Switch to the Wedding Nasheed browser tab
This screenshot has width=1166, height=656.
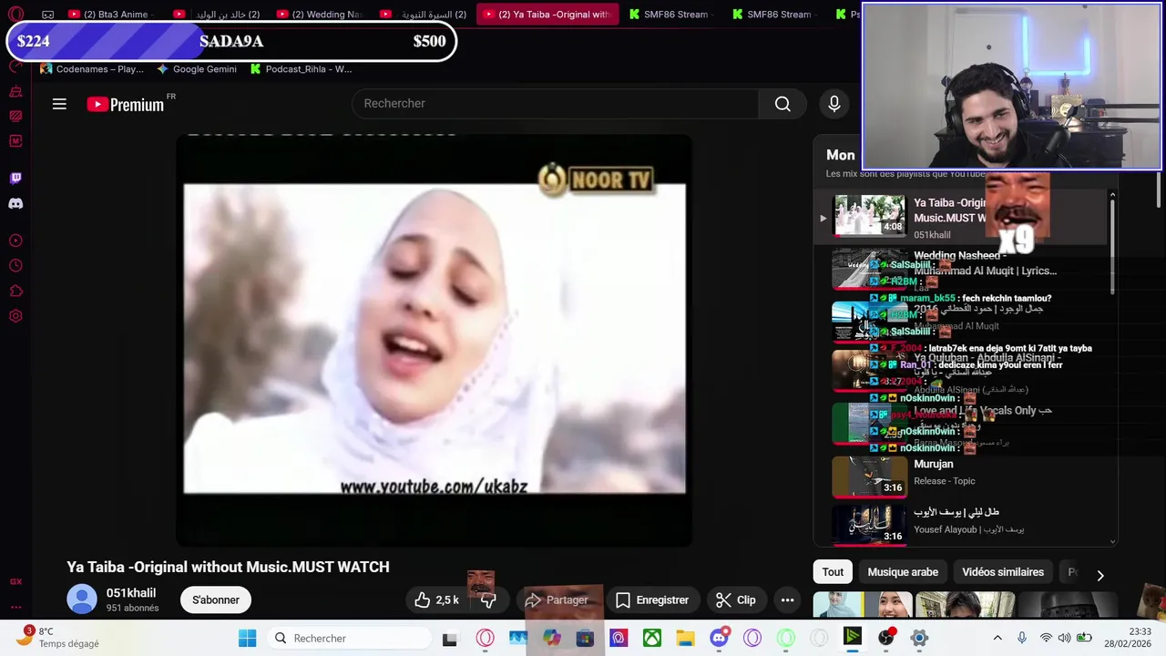322,15
